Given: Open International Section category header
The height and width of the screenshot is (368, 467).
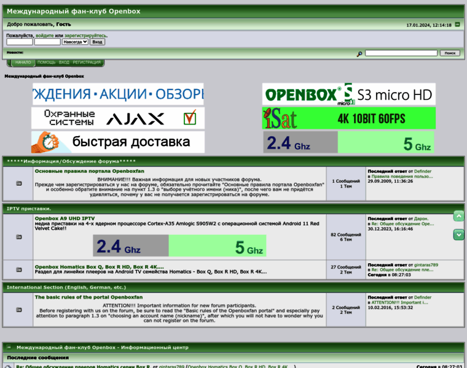Looking at the screenshot, I should point(66,288).
